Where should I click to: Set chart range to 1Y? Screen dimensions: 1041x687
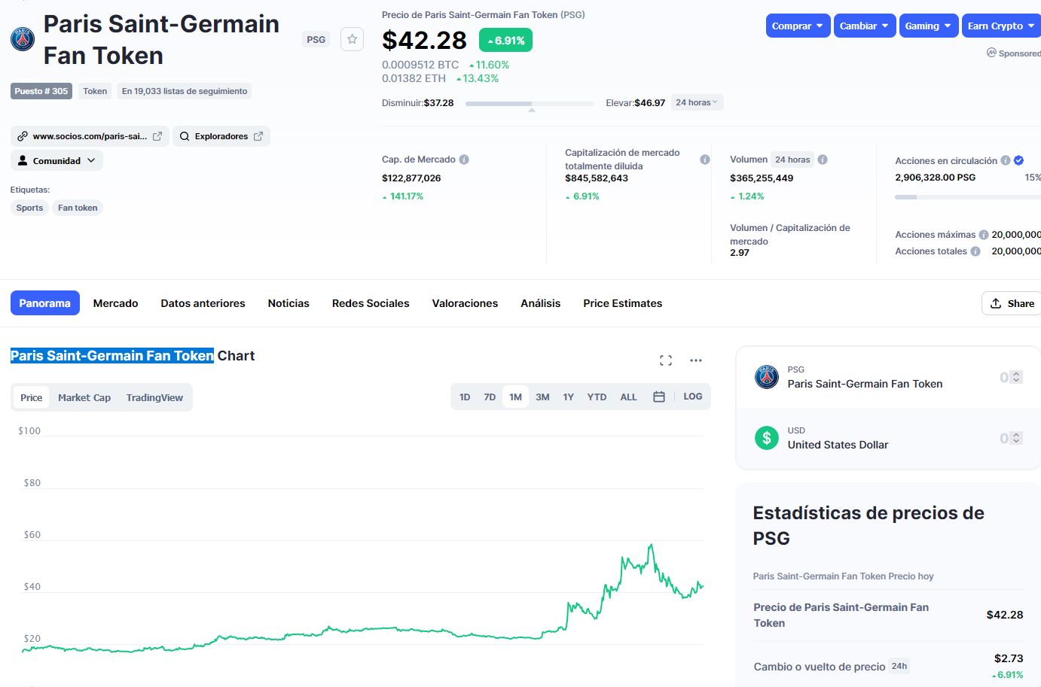click(x=569, y=397)
